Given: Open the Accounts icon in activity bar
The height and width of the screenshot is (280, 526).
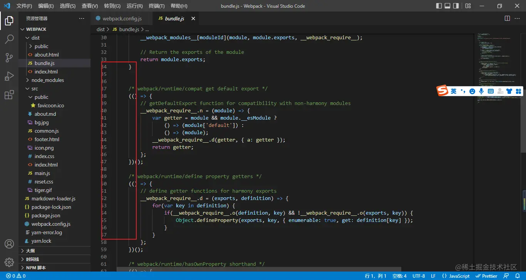Looking at the screenshot, I should [9, 244].
